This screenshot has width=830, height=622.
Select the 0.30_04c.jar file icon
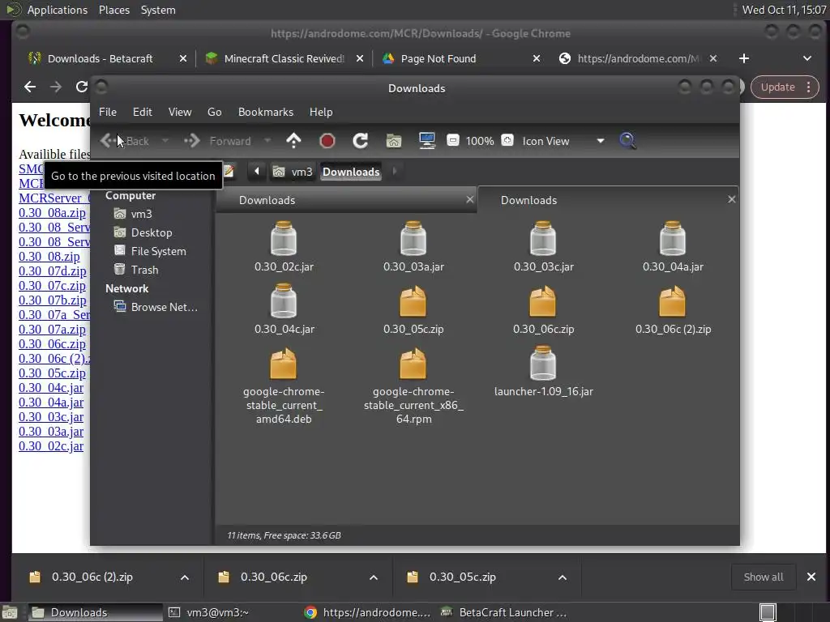284,301
